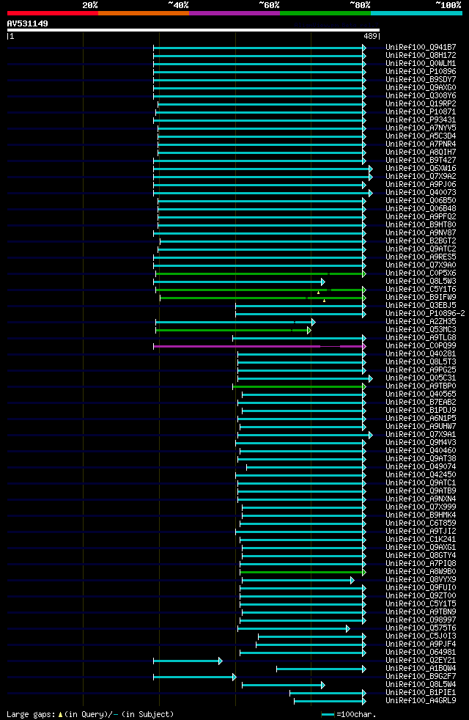Screen dimensions: 469x720
Task: Select the UniRef100_B9T427 label
Action: 421,161
